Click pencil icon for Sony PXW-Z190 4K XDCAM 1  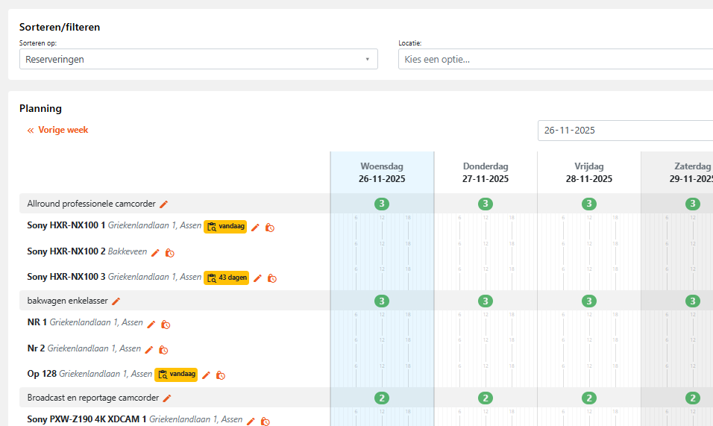[x=251, y=422]
